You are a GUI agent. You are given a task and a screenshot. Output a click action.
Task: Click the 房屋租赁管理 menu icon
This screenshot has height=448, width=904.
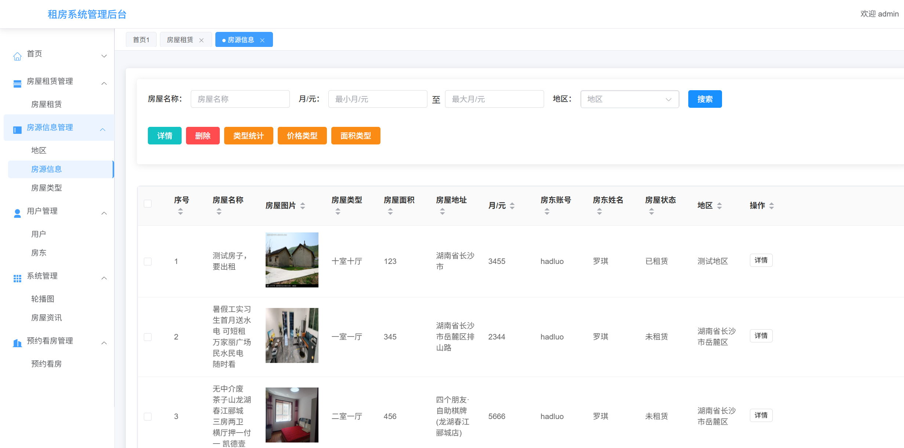[17, 84]
